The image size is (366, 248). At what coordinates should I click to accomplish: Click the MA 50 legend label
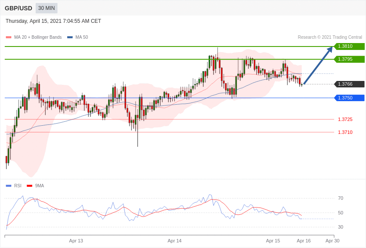click(82, 37)
